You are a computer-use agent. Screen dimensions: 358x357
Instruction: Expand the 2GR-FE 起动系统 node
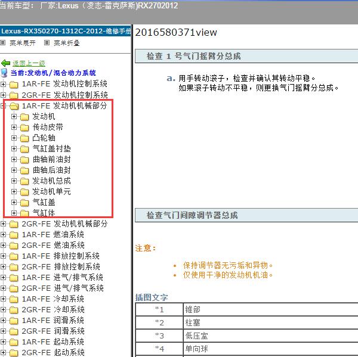click(3, 352)
